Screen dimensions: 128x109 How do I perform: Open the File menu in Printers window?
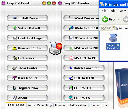click(x=104, y=11)
